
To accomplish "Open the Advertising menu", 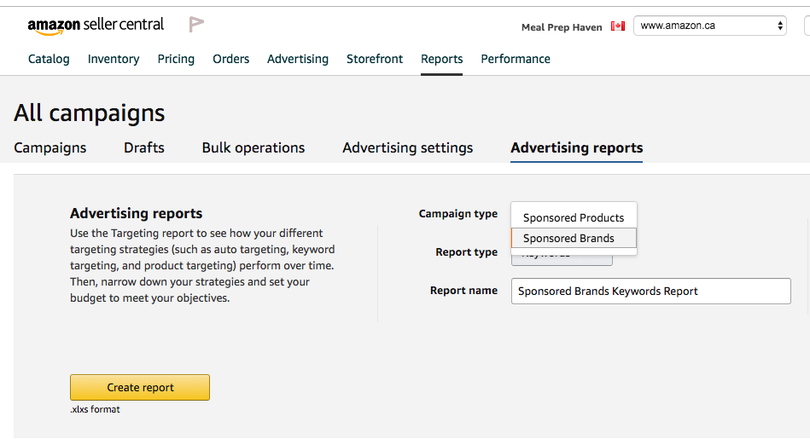I will (298, 59).
